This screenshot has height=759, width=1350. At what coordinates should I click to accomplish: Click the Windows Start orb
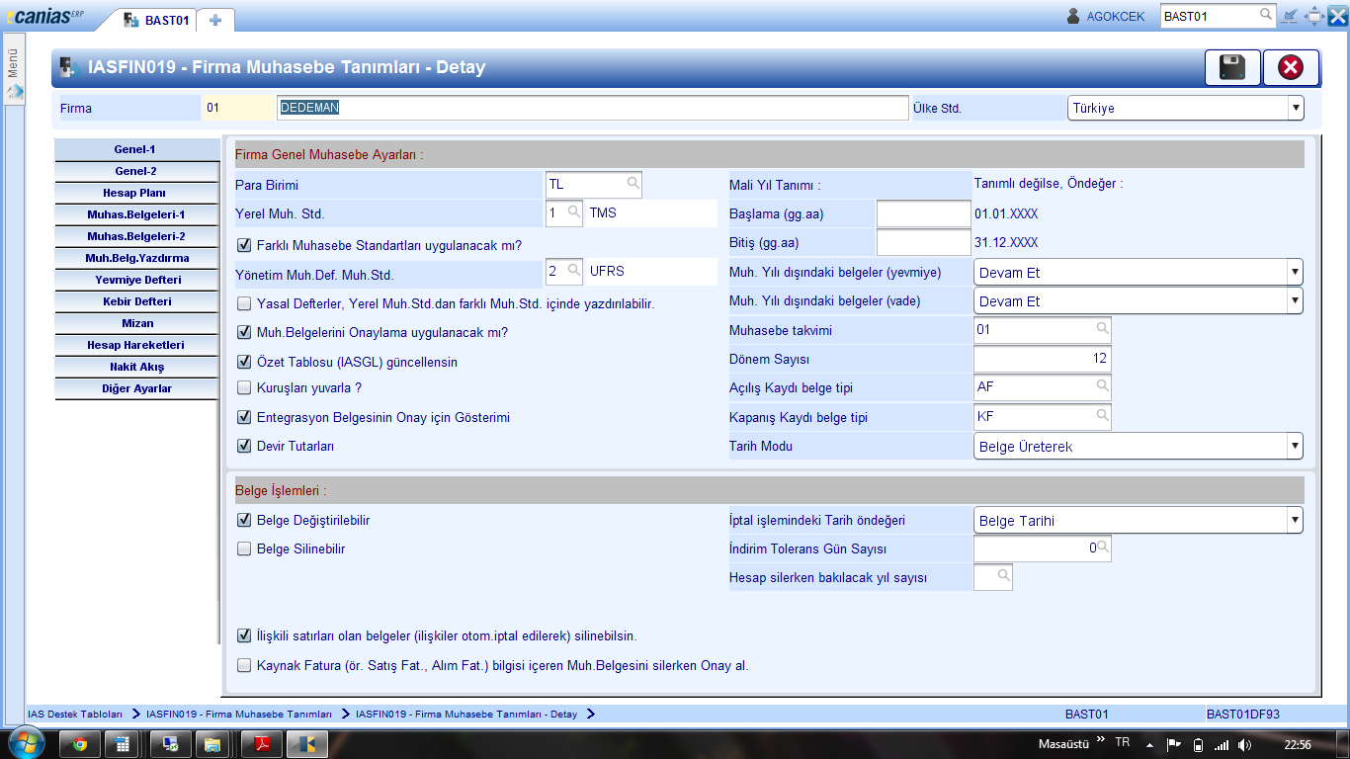pyautogui.click(x=26, y=743)
